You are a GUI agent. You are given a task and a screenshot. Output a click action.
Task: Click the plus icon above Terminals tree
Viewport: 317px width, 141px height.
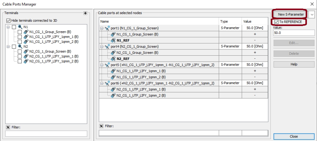point(85,13)
